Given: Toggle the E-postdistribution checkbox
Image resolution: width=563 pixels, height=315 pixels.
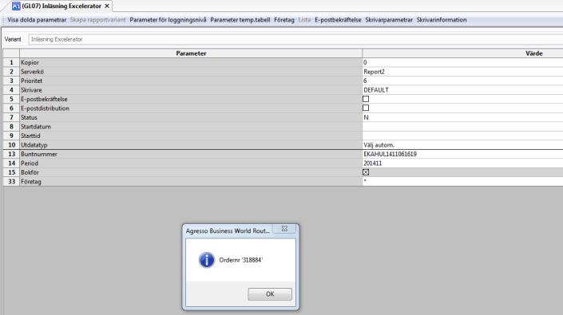Looking at the screenshot, I should [366, 108].
